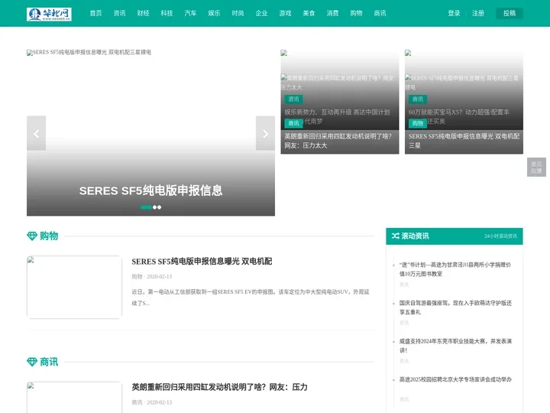Go to previous slide arrow in carousel

click(x=36, y=133)
